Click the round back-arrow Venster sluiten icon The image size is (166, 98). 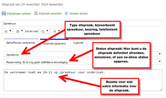[66, 13]
